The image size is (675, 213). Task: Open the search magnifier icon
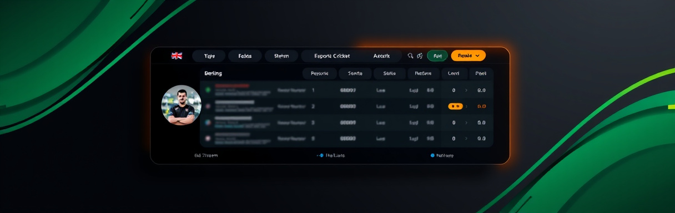pyautogui.click(x=411, y=56)
